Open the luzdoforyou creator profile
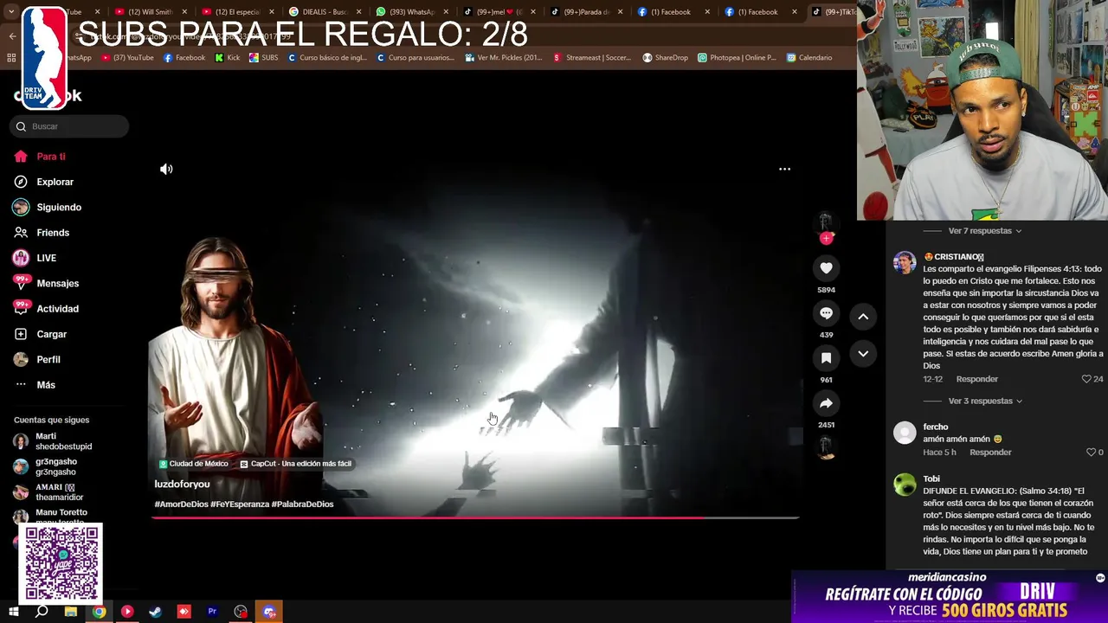The width and height of the screenshot is (1108, 623). coord(182,485)
